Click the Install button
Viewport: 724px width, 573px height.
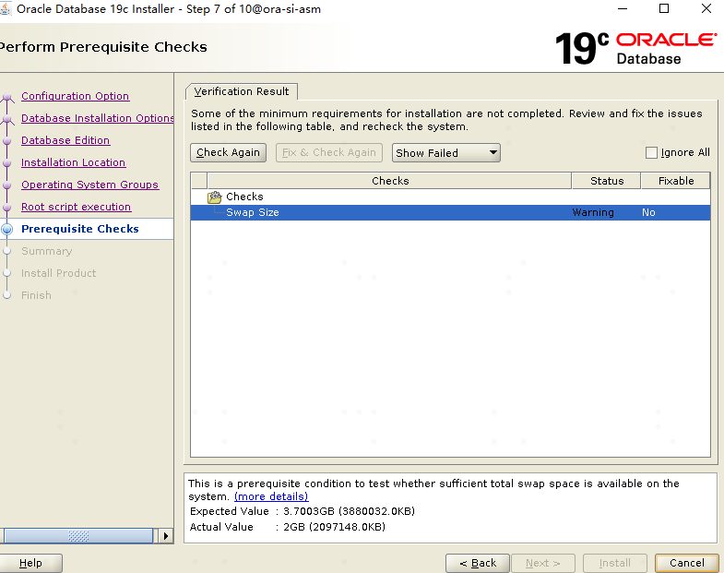tap(614, 563)
